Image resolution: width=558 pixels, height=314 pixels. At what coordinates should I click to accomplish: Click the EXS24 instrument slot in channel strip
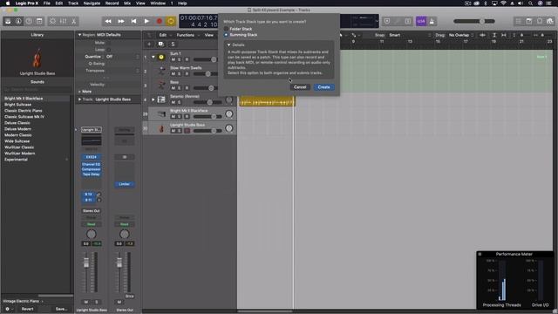pyautogui.click(x=91, y=157)
